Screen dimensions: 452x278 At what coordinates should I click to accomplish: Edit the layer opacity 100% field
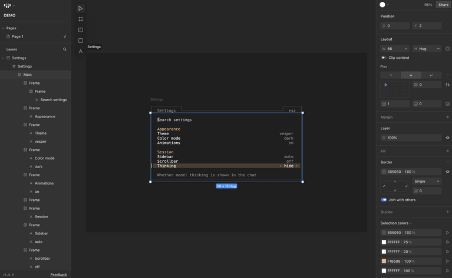tap(411, 138)
